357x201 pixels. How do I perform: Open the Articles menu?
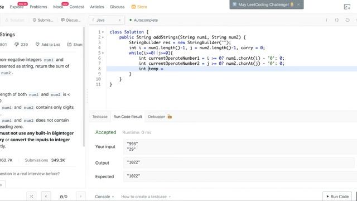[x=97, y=7]
